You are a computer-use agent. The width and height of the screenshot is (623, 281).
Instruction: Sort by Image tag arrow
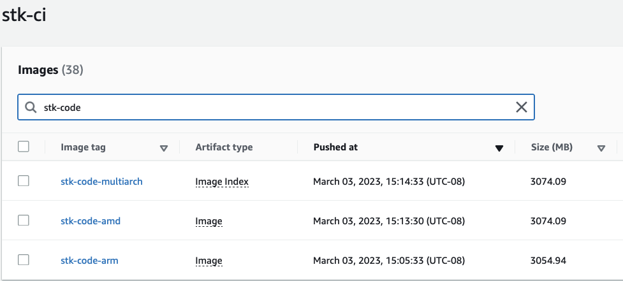(164, 148)
